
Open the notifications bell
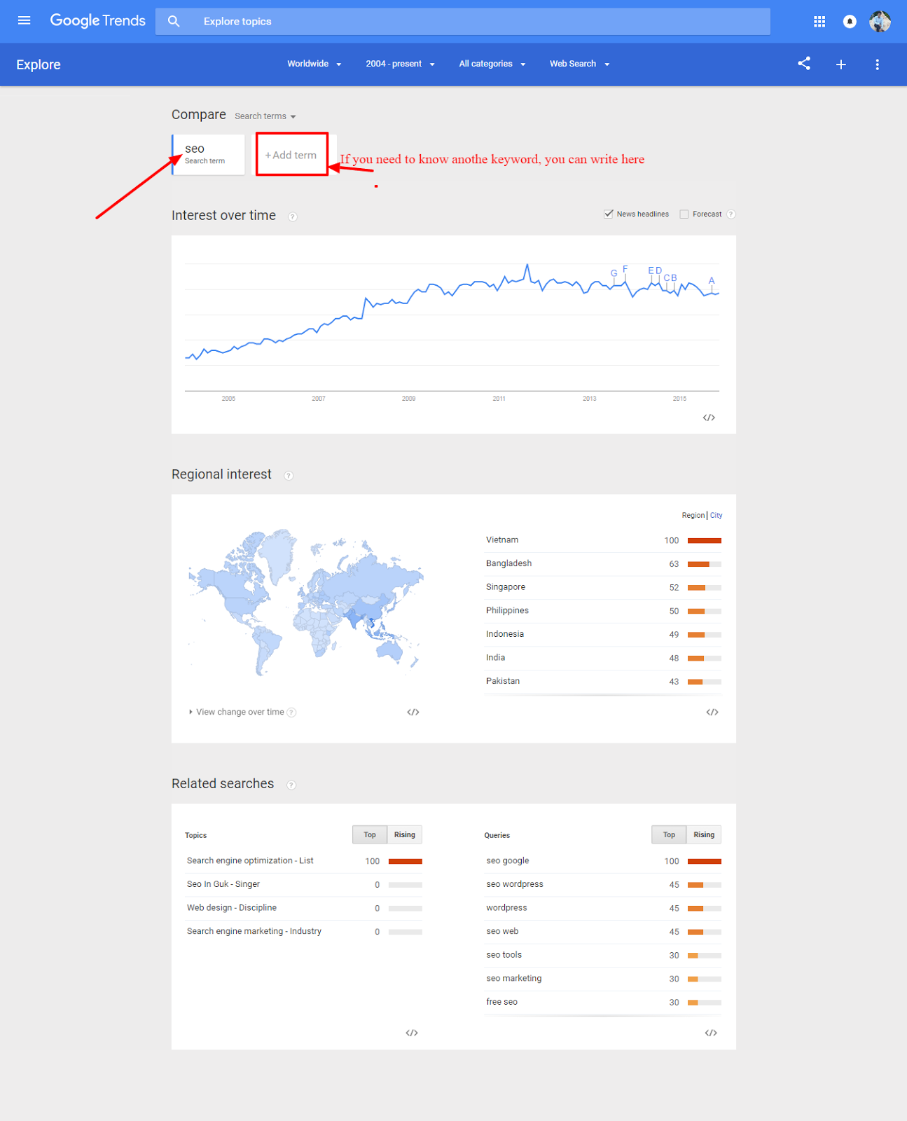850,22
